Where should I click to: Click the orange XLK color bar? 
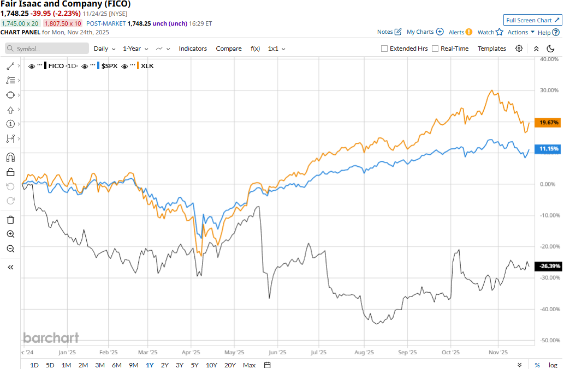(x=138, y=66)
